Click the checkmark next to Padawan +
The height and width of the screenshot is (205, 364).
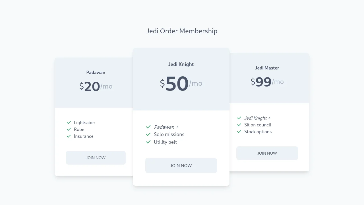148,127
